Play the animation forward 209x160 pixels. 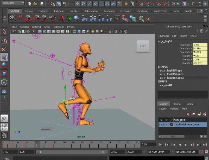186,145
